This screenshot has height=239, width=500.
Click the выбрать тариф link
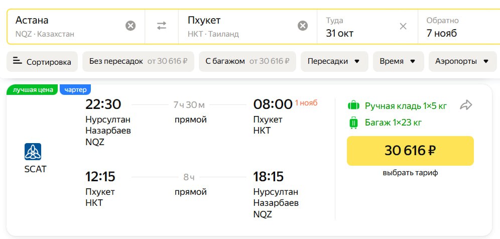[x=410, y=173]
